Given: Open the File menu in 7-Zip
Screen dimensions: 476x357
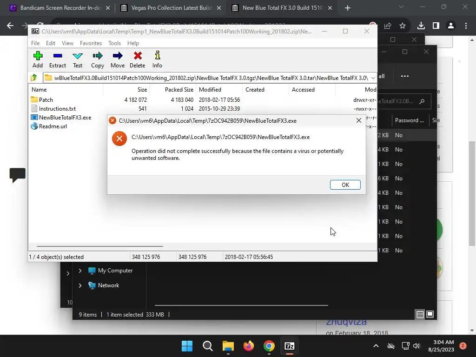Looking at the screenshot, I should (x=35, y=43).
